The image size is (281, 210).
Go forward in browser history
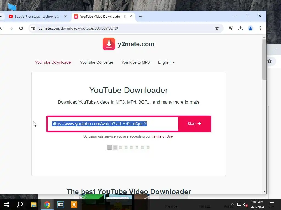[x=11, y=28]
